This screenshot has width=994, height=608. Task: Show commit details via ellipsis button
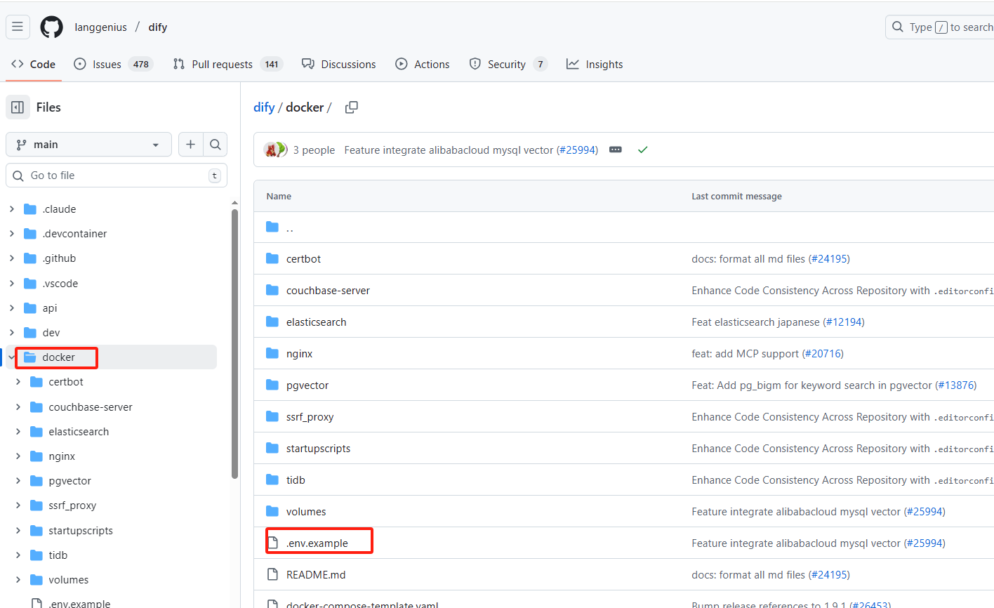616,150
